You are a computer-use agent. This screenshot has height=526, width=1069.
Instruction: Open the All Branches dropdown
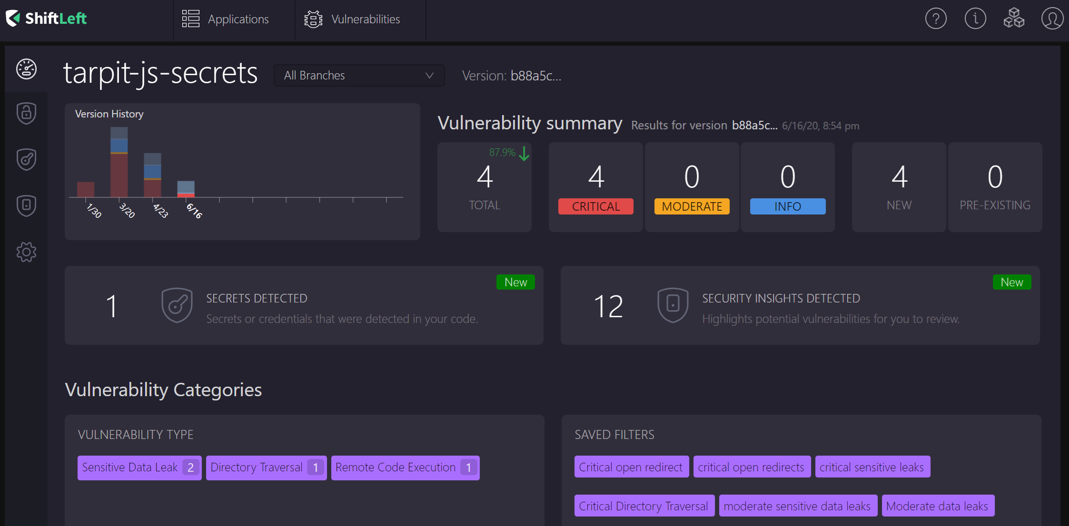(359, 76)
